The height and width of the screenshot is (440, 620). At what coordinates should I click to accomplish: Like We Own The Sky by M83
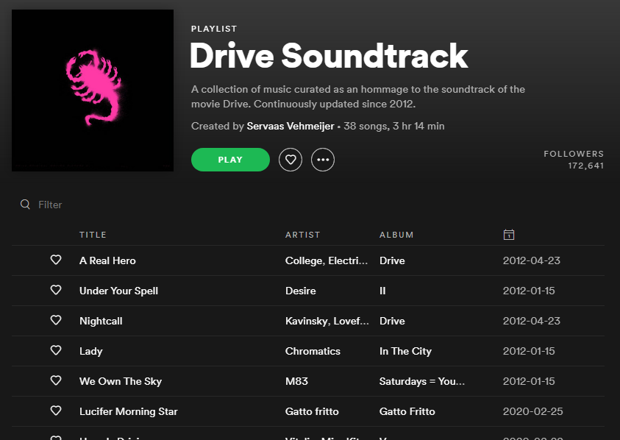[56, 380]
